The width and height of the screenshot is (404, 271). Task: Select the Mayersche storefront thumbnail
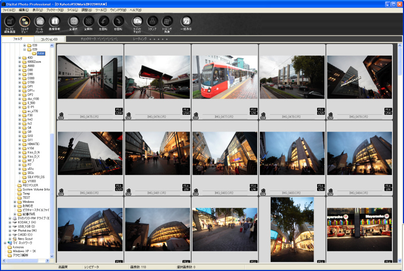click(x=360, y=230)
